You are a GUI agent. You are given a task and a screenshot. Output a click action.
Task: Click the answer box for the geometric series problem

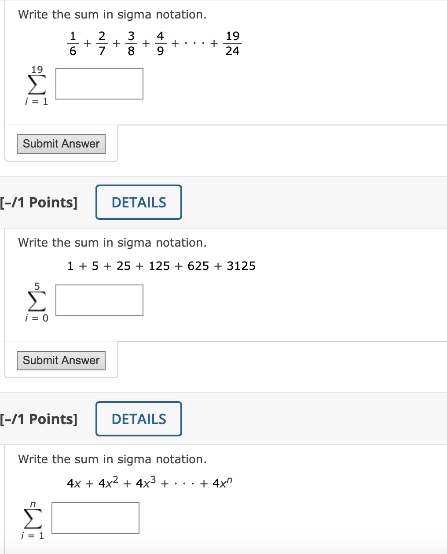99,300
